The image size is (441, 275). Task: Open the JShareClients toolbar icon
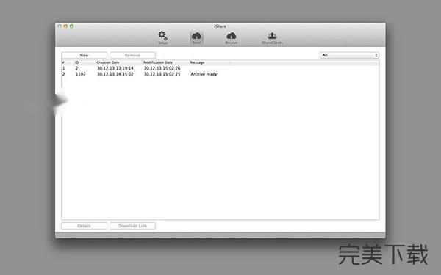[x=272, y=37]
